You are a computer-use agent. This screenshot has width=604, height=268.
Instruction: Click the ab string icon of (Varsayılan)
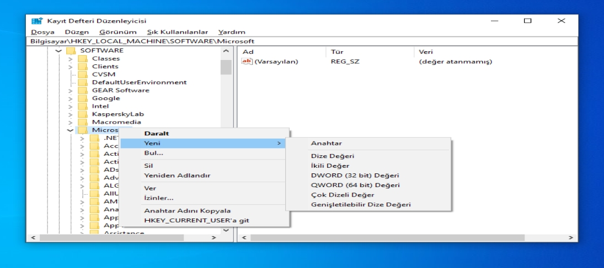247,61
